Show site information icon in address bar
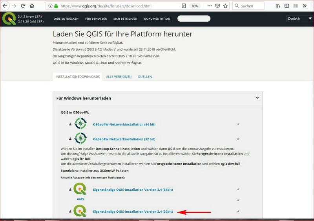This screenshot has width=314, height=221. [51, 6]
